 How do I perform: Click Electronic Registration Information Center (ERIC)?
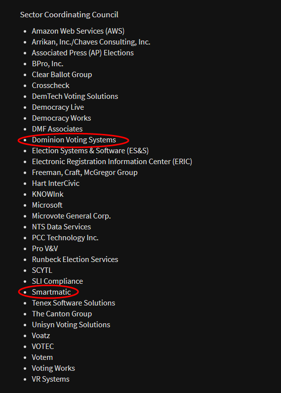pyautogui.click(x=112, y=162)
